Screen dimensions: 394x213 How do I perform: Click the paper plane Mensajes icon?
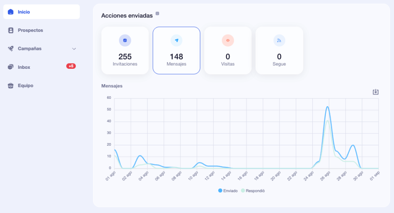coord(177,40)
